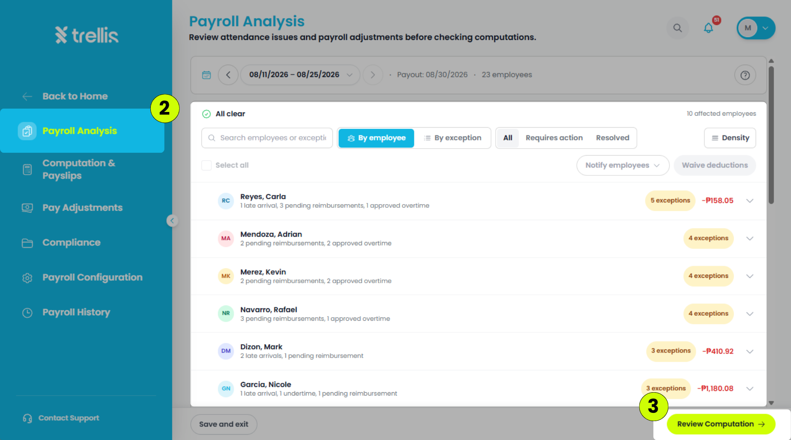
Task: Click the Computation & Payslips calculator icon
Action: coord(27,170)
